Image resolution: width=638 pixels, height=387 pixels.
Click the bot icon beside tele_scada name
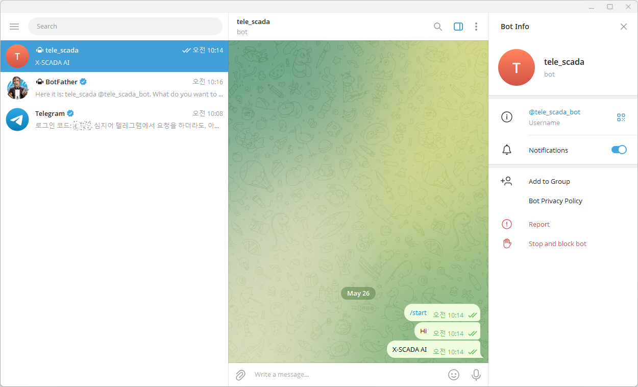39,50
